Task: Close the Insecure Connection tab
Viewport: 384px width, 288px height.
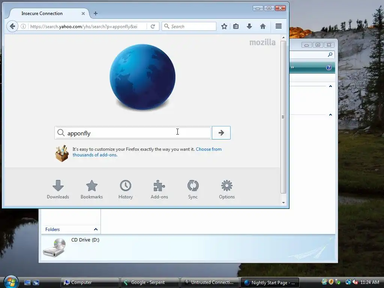Action: [83, 13]
